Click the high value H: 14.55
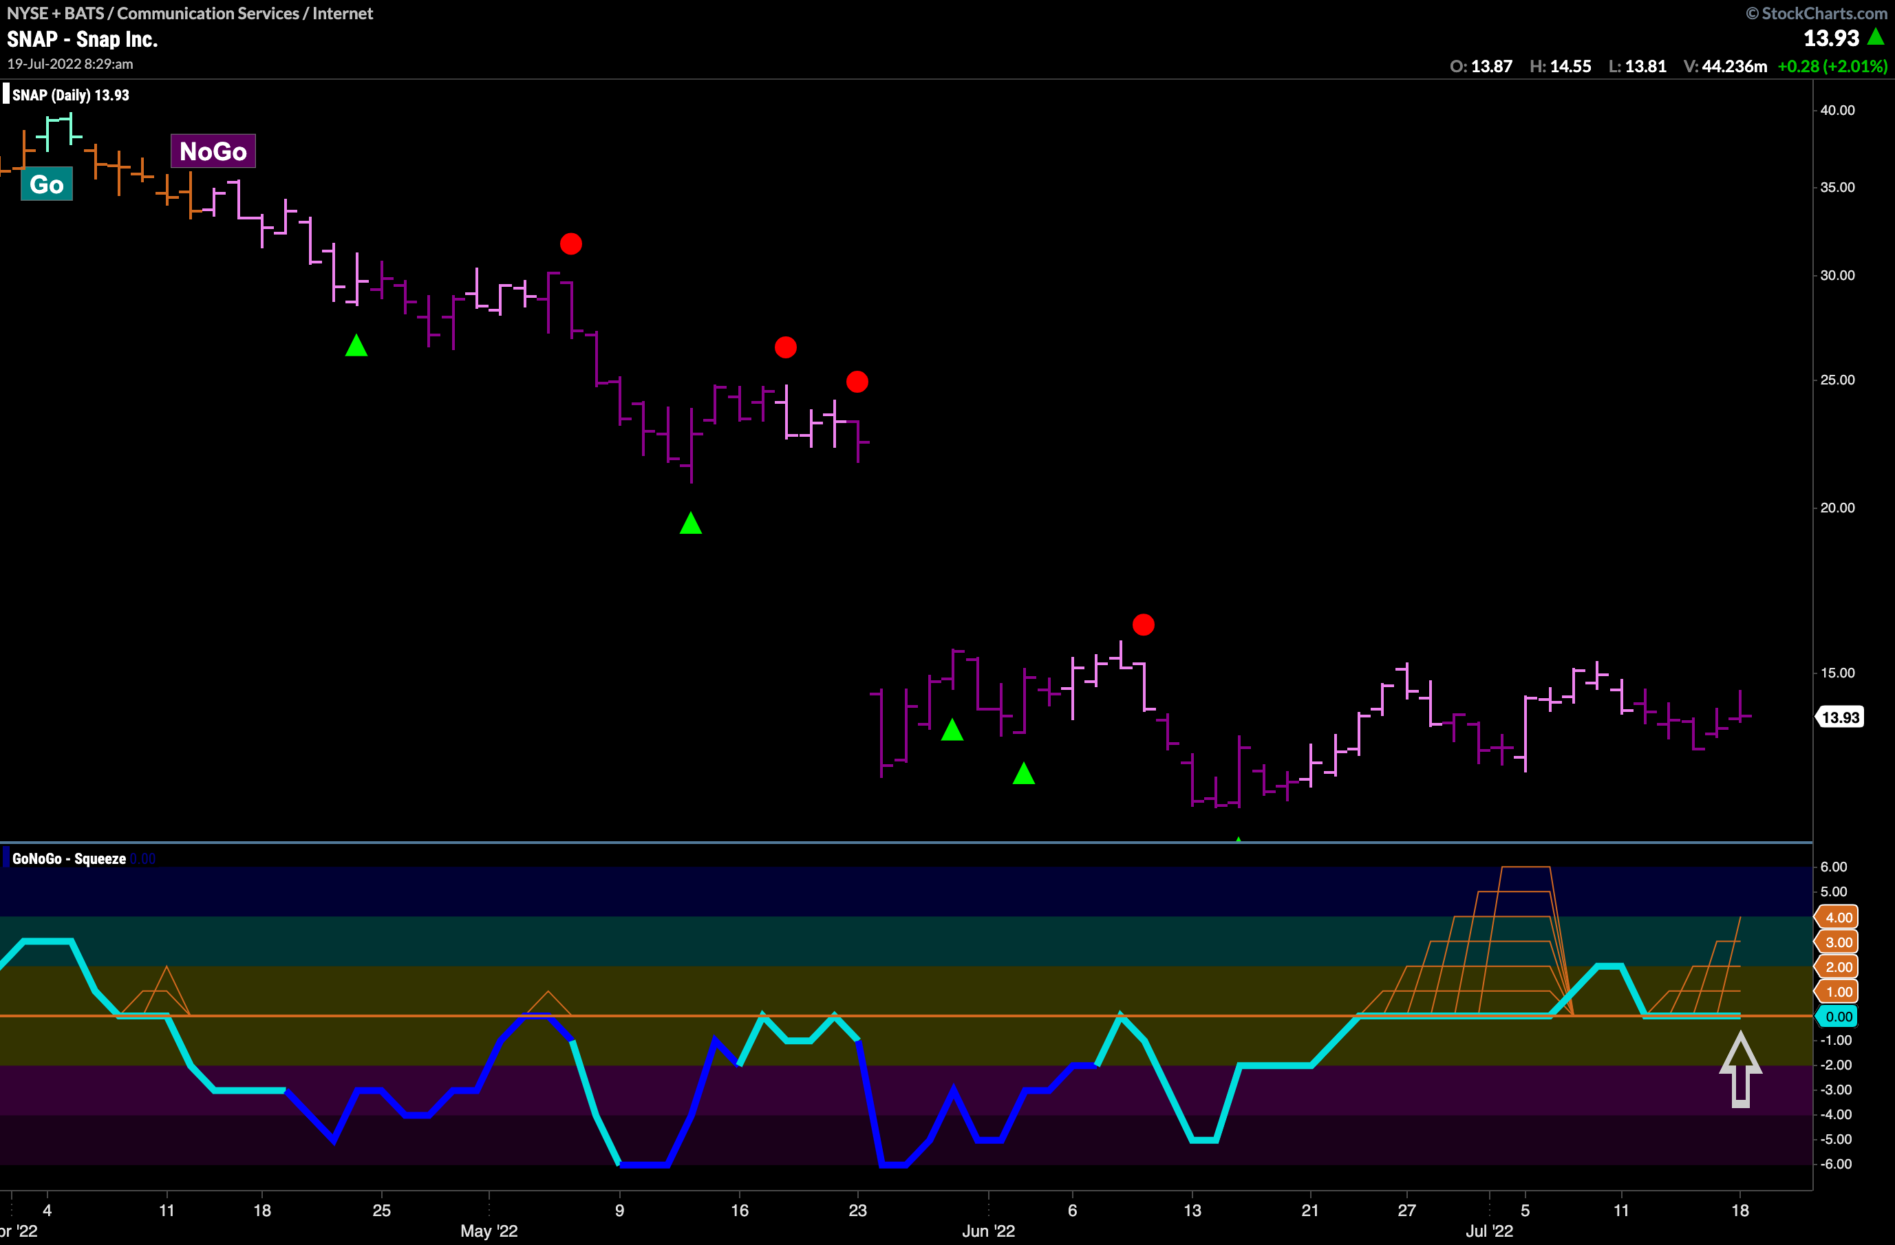The height and width of the screenshot is (1245, 1895). tap(1560, 66)
